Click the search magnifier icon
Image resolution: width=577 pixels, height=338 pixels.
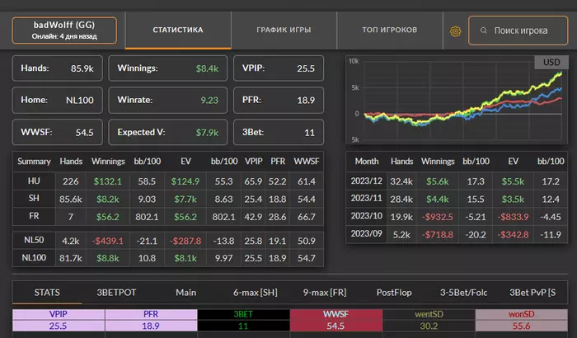(484, 31)
